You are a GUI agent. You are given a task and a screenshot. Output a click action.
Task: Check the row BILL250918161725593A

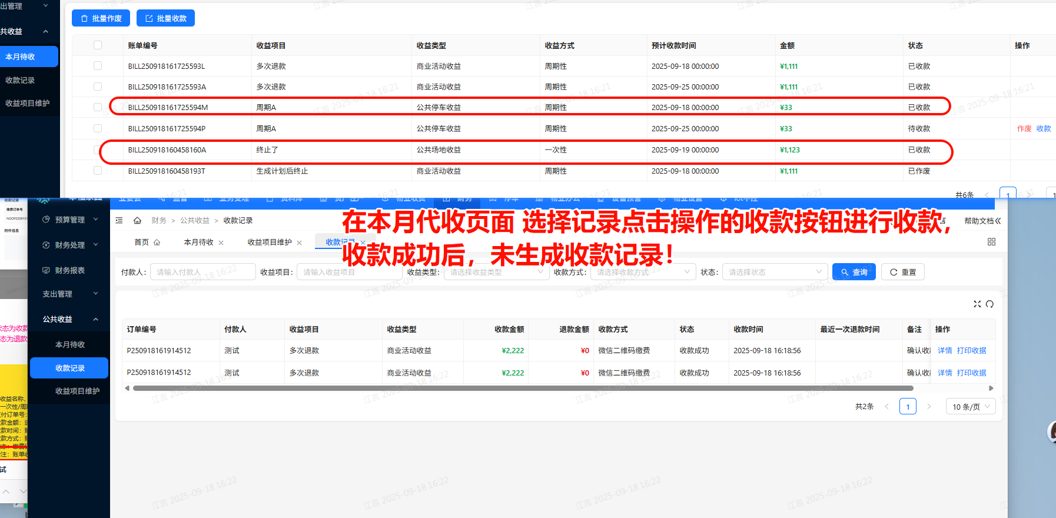(x=98, y=87)
